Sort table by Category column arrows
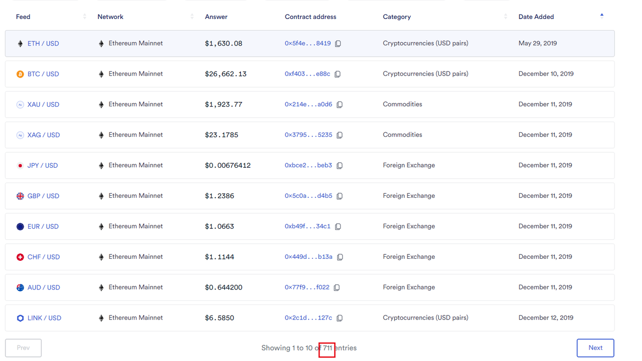 (x=505, y=17)
